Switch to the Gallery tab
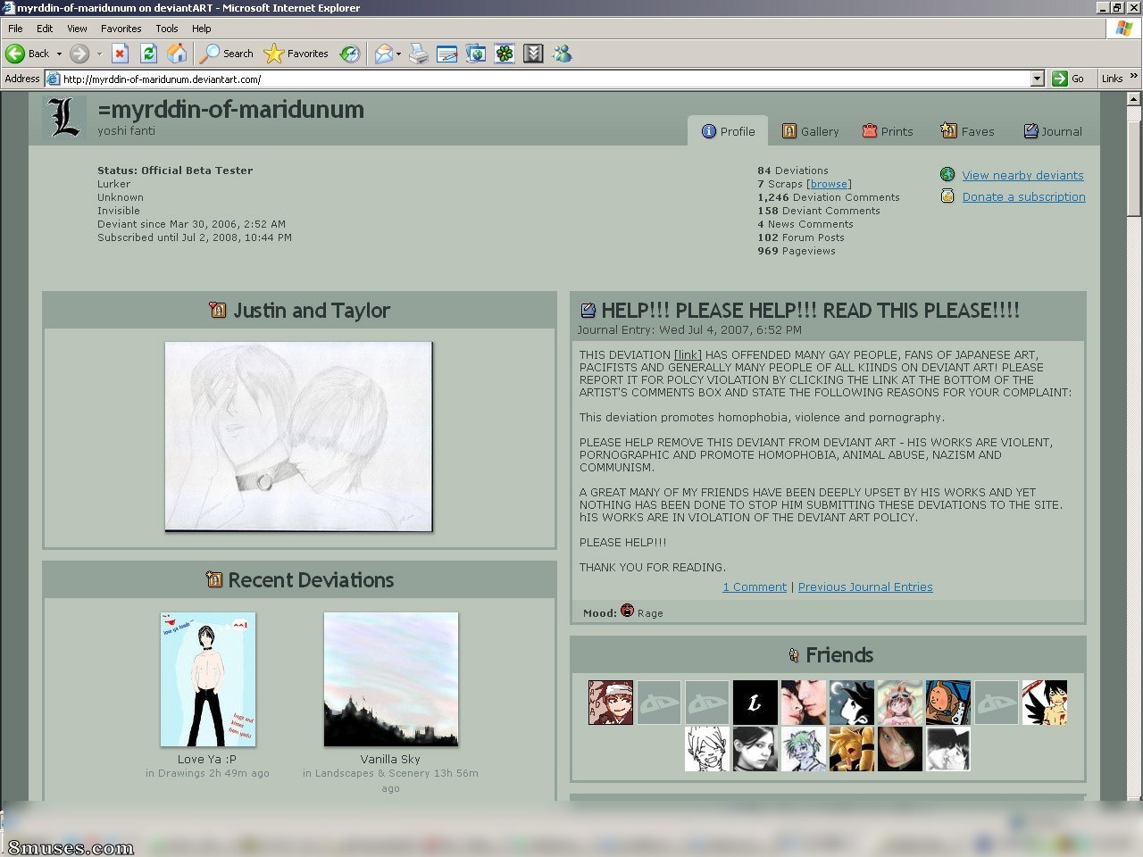The height and width of the screenshot is (857, 1143). click(810, 131)
